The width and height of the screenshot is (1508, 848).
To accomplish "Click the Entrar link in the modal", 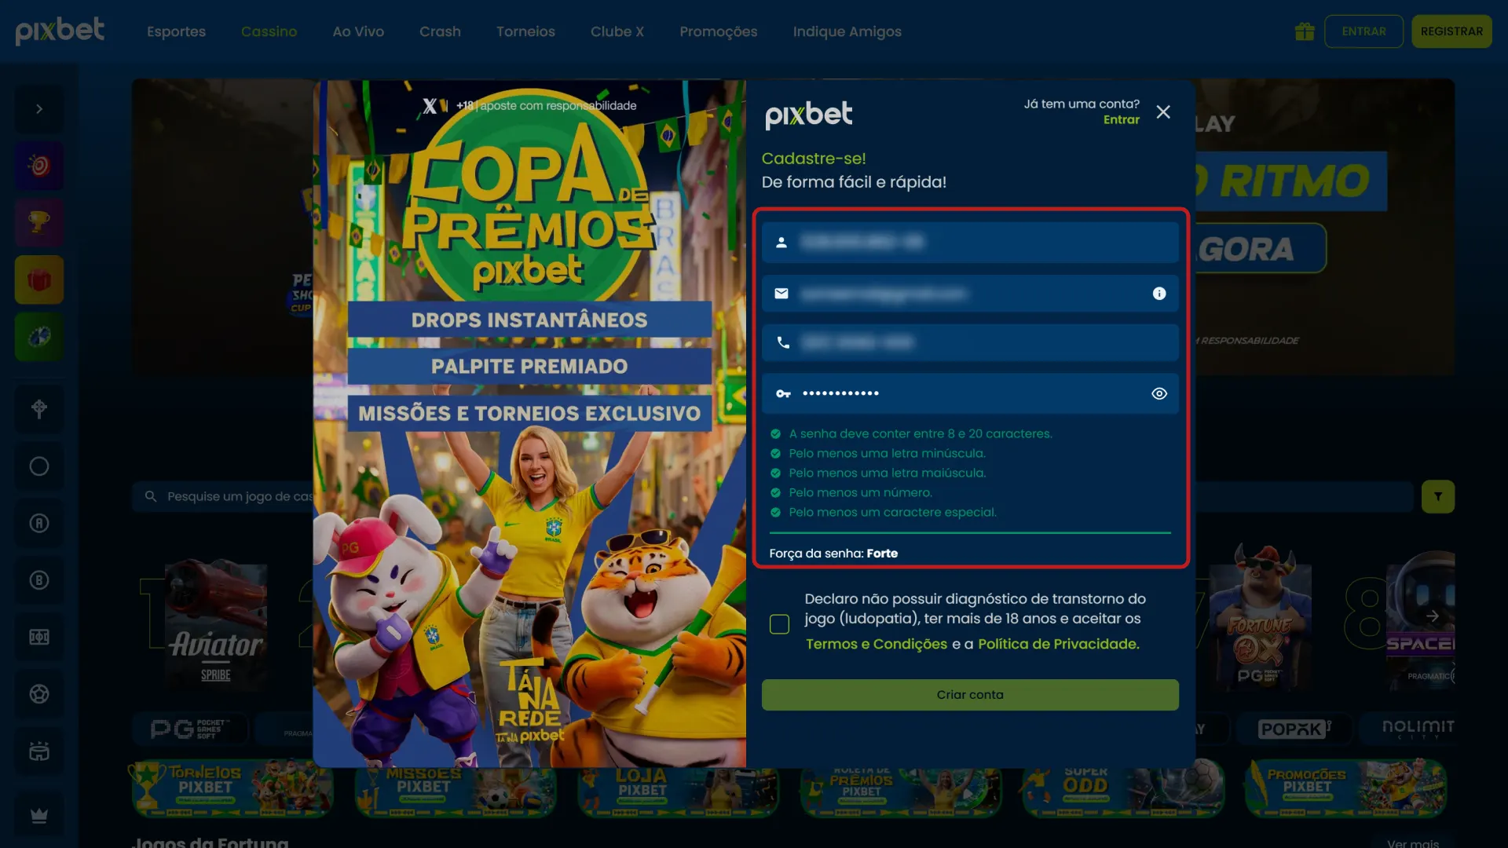I will (1121, 119).
